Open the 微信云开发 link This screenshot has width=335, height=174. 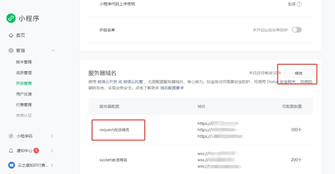107,82
